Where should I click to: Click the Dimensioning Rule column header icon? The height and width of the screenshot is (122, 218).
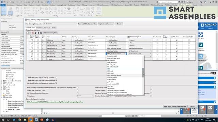point(128,37)
